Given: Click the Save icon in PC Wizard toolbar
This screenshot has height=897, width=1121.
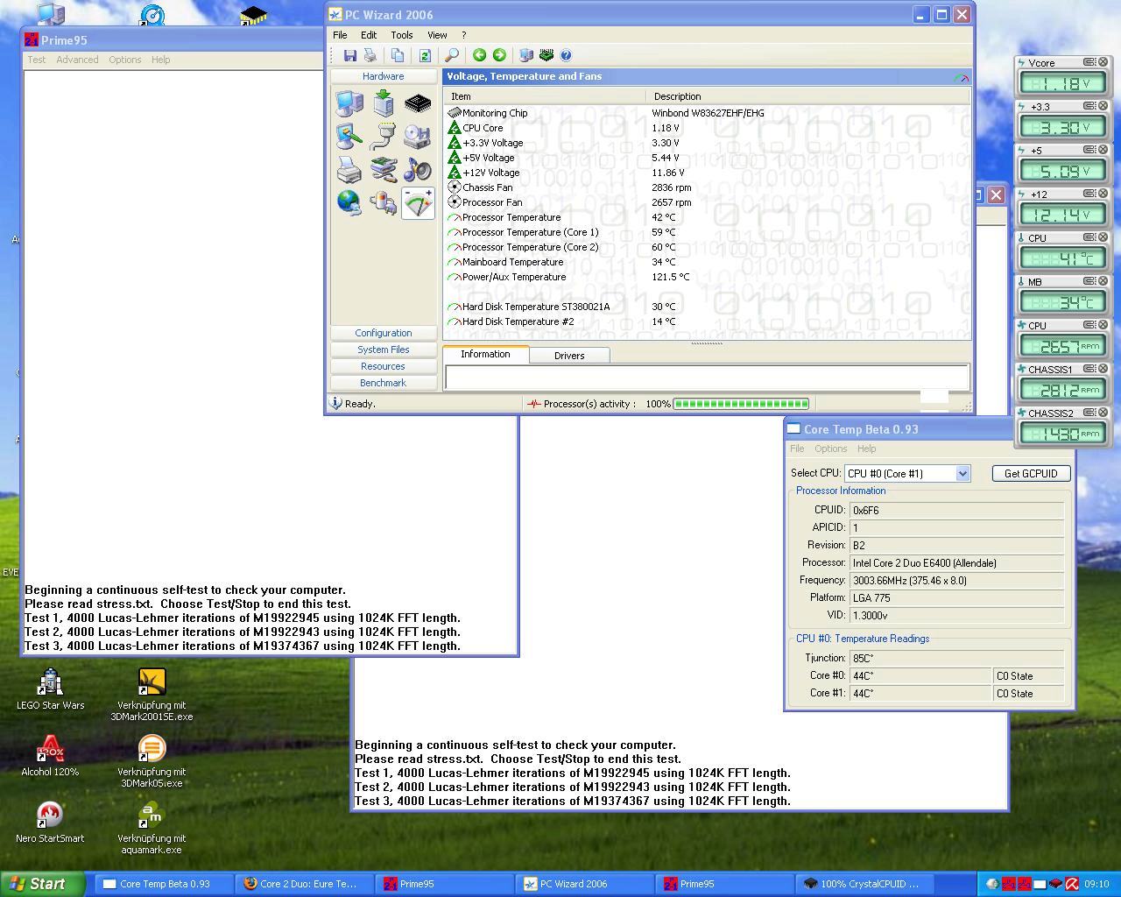Looking at the screenshot, I should click(350, 55).
